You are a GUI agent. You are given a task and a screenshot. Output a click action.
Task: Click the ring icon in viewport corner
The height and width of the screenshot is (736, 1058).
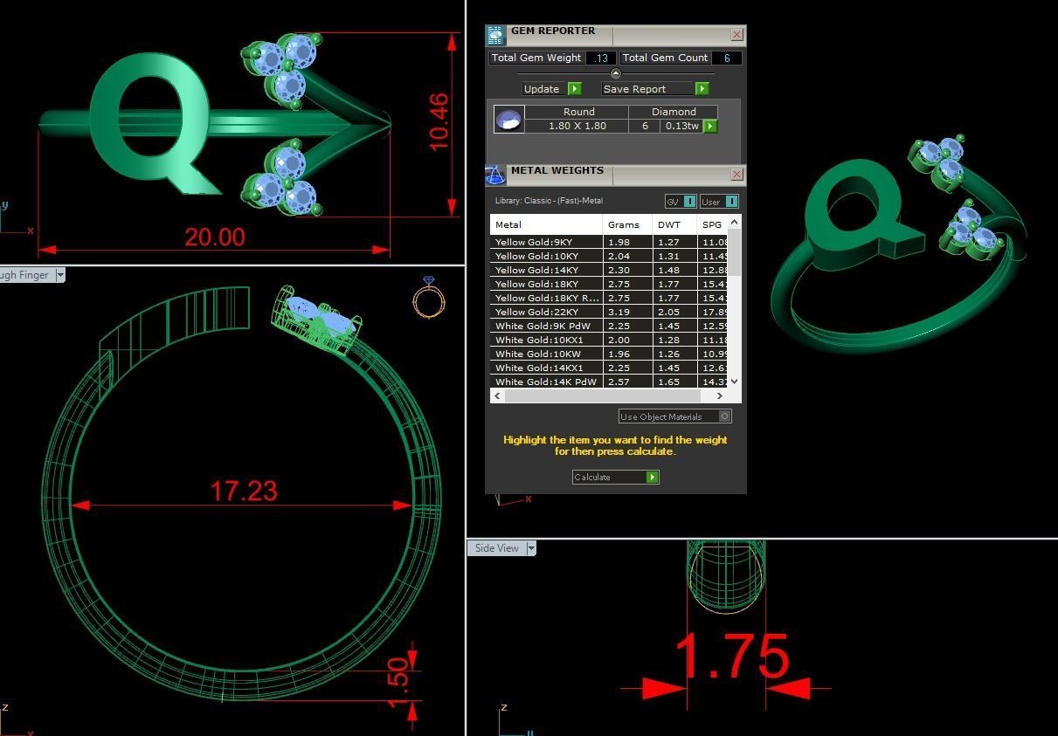429,298
